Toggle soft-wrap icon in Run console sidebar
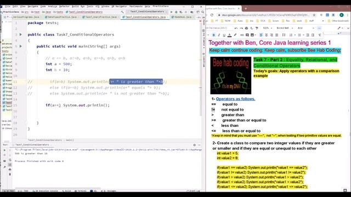 [x=10, y=160]
